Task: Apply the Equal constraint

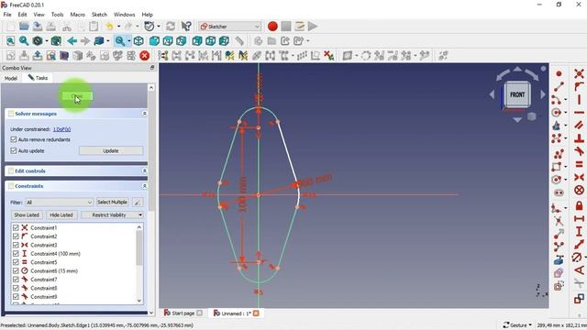Action: [579, 164]
